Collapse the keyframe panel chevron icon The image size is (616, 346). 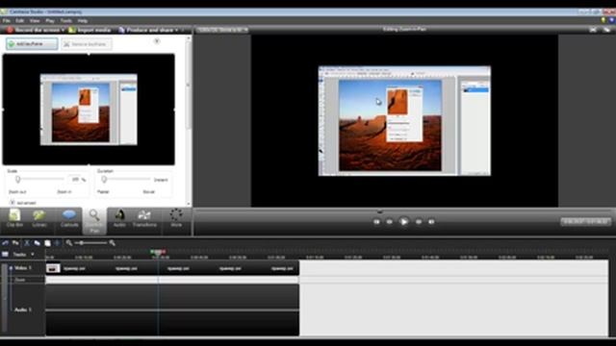[x=157, y=41]
